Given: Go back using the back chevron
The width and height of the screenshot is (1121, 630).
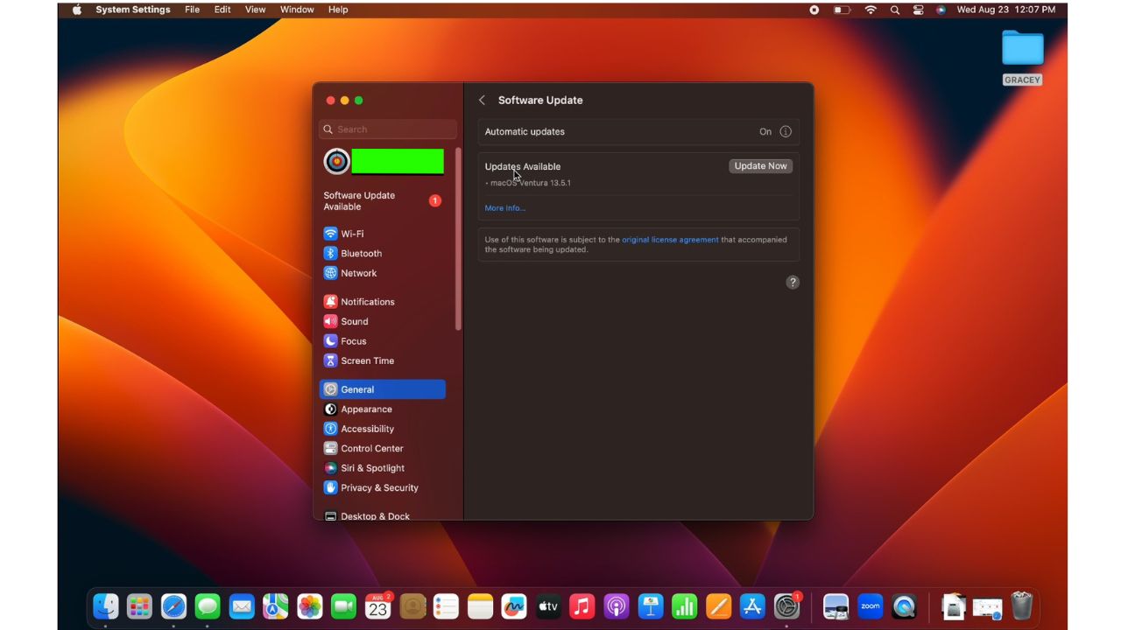Looking at the screenshot, I should (482, 100).
